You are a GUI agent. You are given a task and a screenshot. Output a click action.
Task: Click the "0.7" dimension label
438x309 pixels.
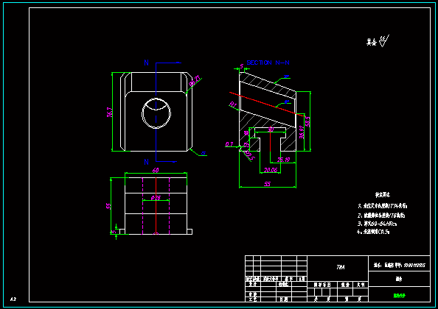(x=229, y=144)
